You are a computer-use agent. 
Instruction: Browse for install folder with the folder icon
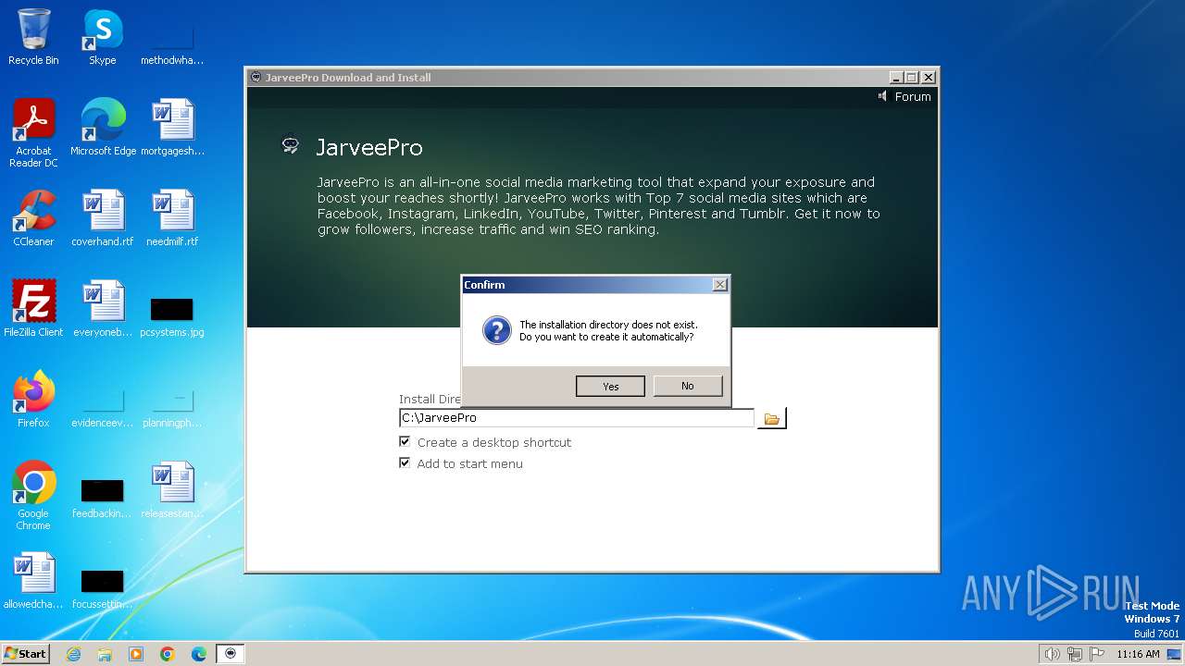pos(771,418)
